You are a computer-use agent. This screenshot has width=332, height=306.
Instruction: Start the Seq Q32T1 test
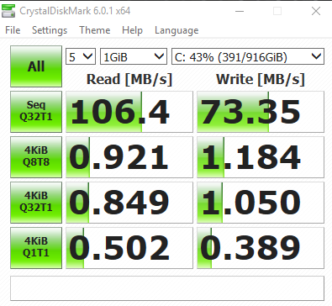(x=36, y=112)
